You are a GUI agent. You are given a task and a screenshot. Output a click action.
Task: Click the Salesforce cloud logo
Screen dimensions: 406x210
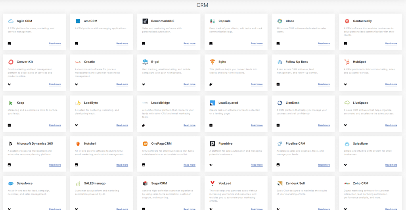click(11, 183)
